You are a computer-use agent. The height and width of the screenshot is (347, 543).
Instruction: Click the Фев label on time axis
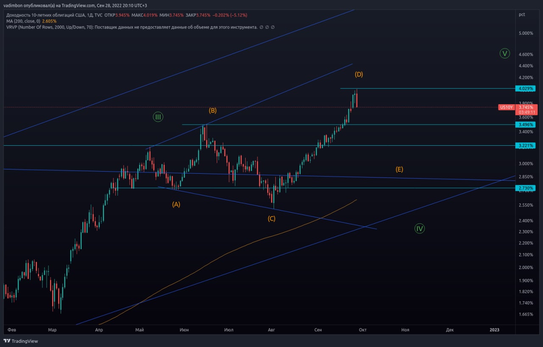point(11,329)
